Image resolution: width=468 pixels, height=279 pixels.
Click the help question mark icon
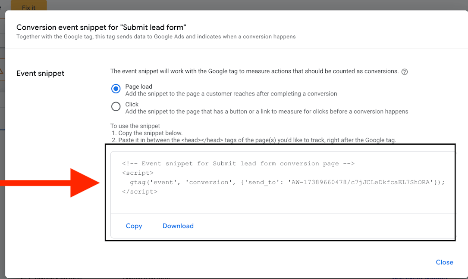tap(404, 72)
